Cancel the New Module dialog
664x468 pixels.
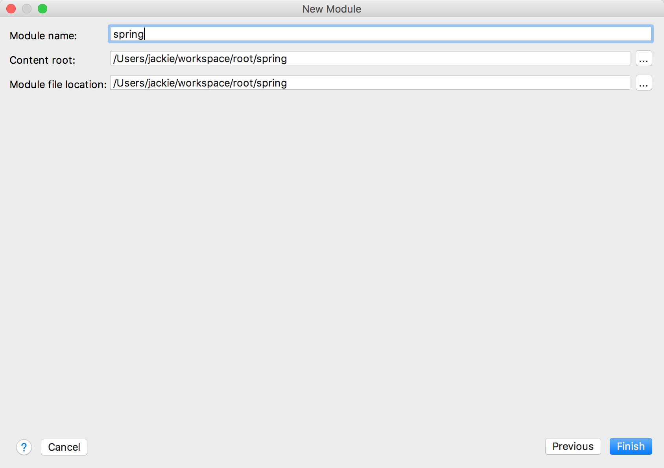point(64,447)
